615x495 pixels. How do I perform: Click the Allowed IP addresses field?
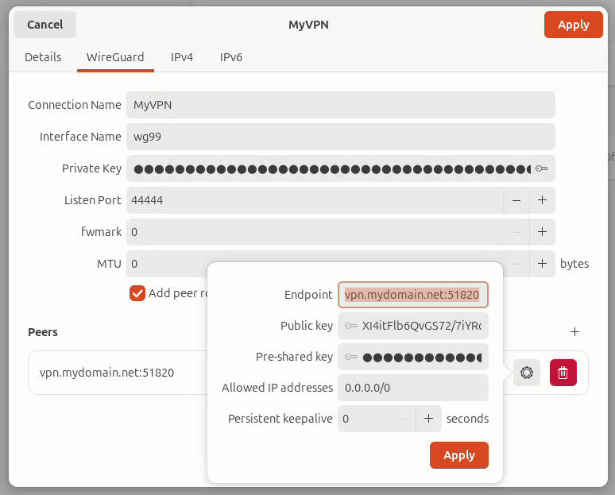[412, 388]
